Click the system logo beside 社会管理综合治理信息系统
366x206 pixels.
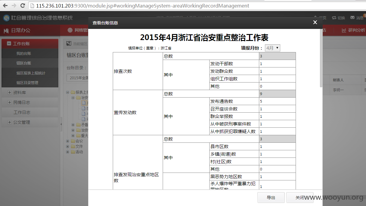6,18
